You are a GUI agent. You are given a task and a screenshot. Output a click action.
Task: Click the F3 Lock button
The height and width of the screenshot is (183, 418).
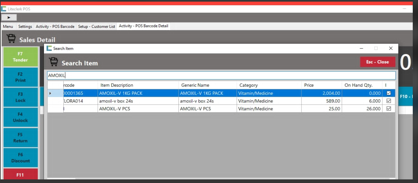coord(20,97)
